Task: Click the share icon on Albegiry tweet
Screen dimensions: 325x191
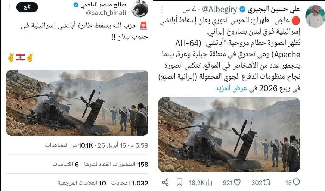Action: point(165,182)
